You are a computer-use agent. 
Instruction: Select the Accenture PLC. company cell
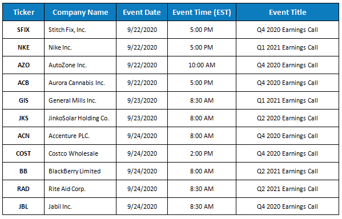coord(81,136)
